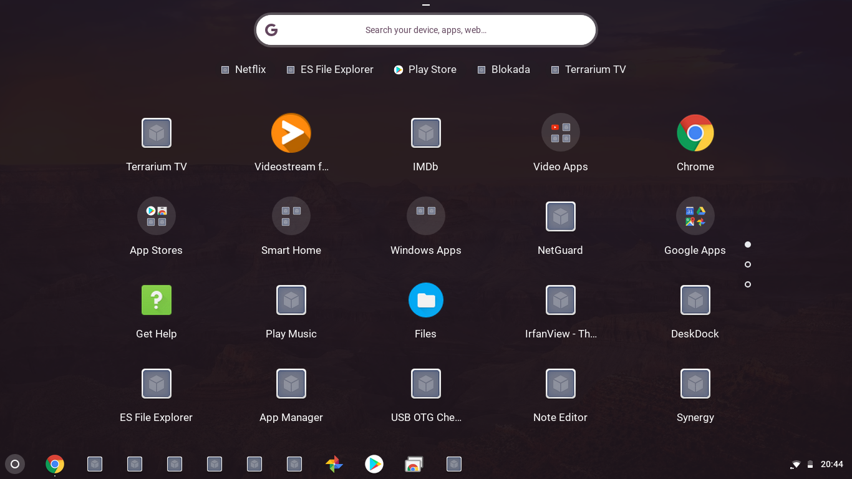Select the Netflix suggested app
The width and height of the screenshot is (852, 479).
pos(243,69)
